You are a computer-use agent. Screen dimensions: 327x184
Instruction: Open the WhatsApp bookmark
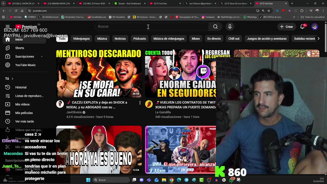pyautogui.click(x=250, y=17)
